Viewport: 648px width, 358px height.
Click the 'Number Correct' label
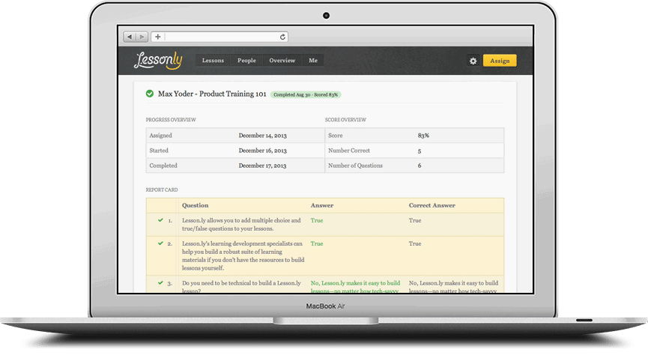pos(349,151)
